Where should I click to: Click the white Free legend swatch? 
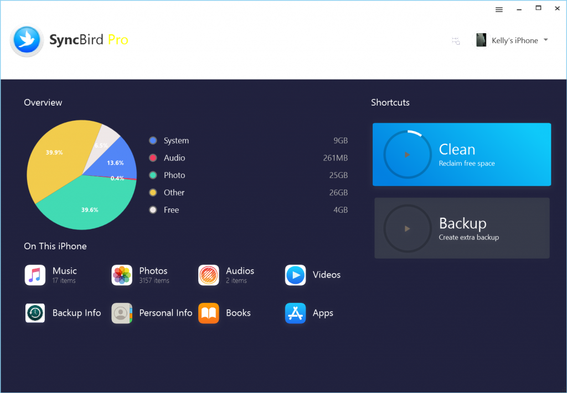[x=153, y=209]
